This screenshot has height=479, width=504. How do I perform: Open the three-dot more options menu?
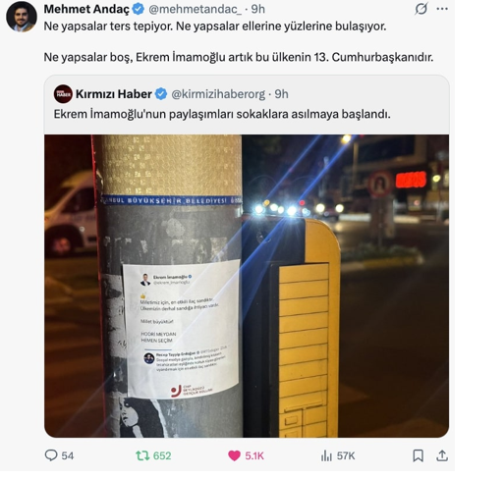click(x=442, y=9)
